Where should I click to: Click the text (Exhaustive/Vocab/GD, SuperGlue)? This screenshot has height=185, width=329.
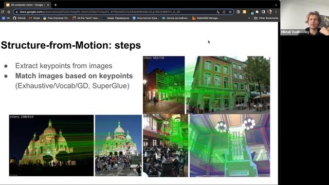[x=72, y=86]
